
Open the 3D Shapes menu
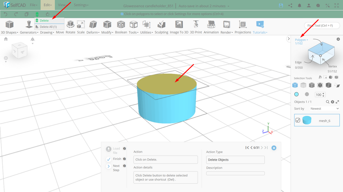tap(9, 27)
